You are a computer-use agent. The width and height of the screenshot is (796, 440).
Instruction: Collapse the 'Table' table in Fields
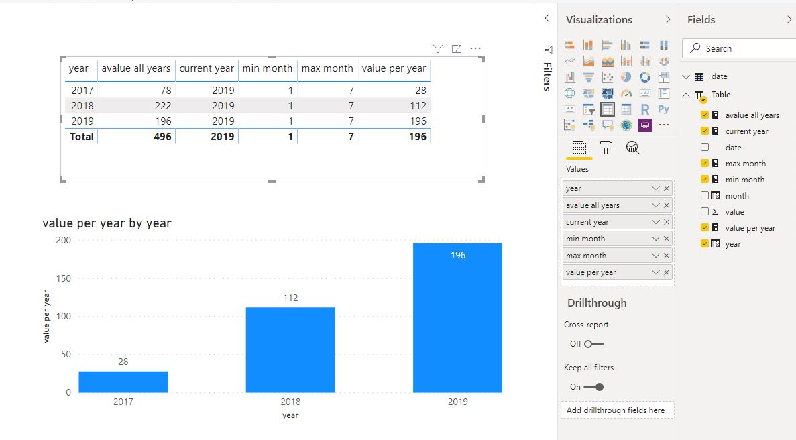686,95
